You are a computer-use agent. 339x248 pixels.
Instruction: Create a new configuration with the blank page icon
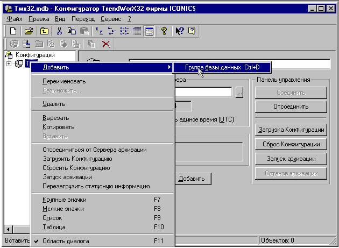tap(13, 31)
